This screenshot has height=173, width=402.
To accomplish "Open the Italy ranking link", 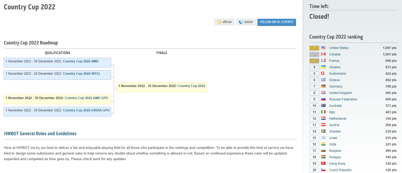I will (332, 112).
